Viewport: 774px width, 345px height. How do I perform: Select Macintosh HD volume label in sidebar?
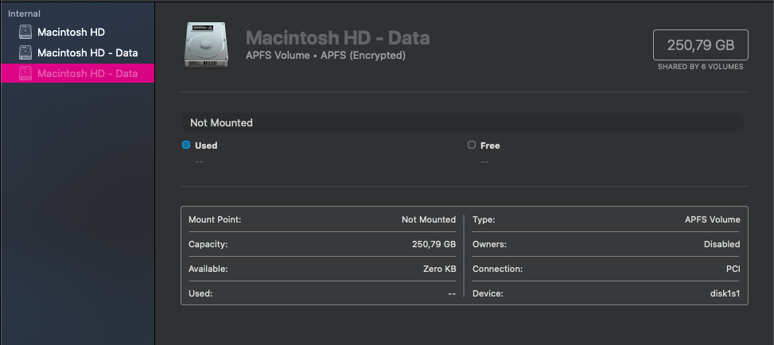[x=71, y=33]
